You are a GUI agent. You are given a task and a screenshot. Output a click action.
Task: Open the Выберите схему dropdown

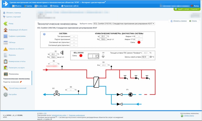(124, 24)
